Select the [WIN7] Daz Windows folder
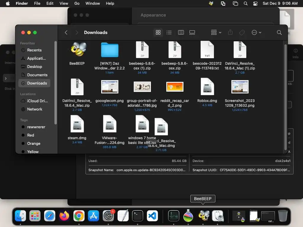This screenshot has width=303, height=227. 109,50
